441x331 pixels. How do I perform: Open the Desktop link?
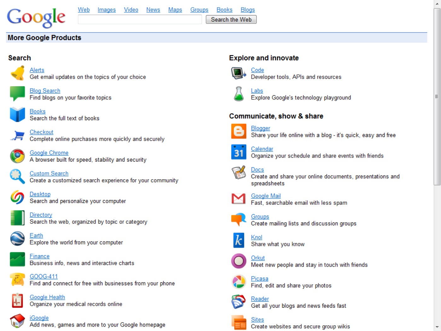(x=40, y=194)
